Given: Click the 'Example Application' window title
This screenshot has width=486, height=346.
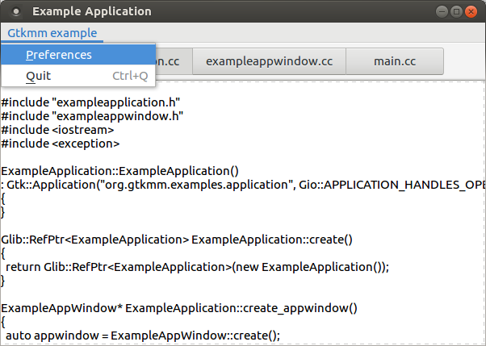Looking at the screenshot, I should click(x=92, y=11).
